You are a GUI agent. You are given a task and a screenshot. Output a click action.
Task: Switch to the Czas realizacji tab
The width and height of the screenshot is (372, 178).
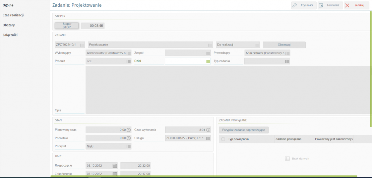tap(13, 15)
